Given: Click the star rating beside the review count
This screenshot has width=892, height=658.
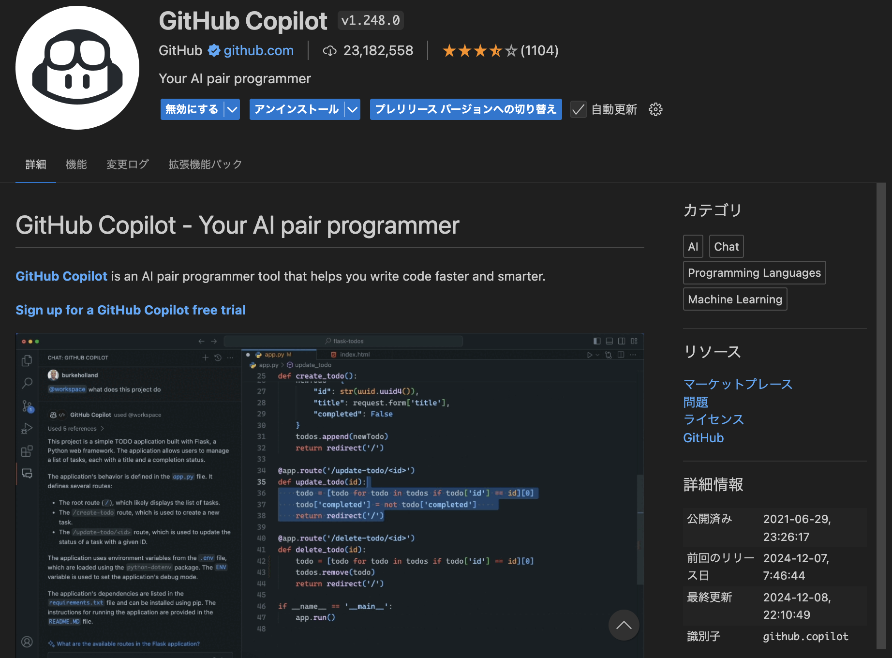Looking at the screenshot, I should pyautogui.click(x=479, y=50).
